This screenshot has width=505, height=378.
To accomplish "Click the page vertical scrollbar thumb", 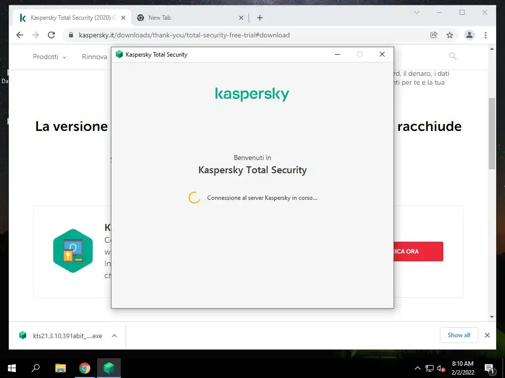I will point(492,133).
